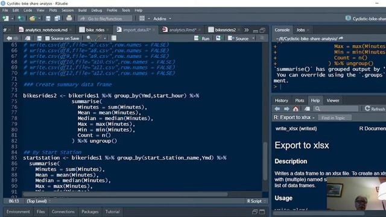Click the editor horizontal scrollbar
Image resolution: width=386 pixels, height=217 pixels.
pyautogui.click(x=125, y=194)
